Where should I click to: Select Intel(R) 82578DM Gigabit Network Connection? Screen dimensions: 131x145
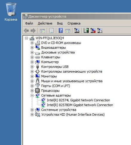pos(80,105)
